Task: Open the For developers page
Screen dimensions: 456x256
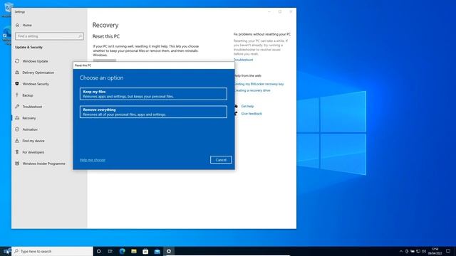Action: coord(33,152)
